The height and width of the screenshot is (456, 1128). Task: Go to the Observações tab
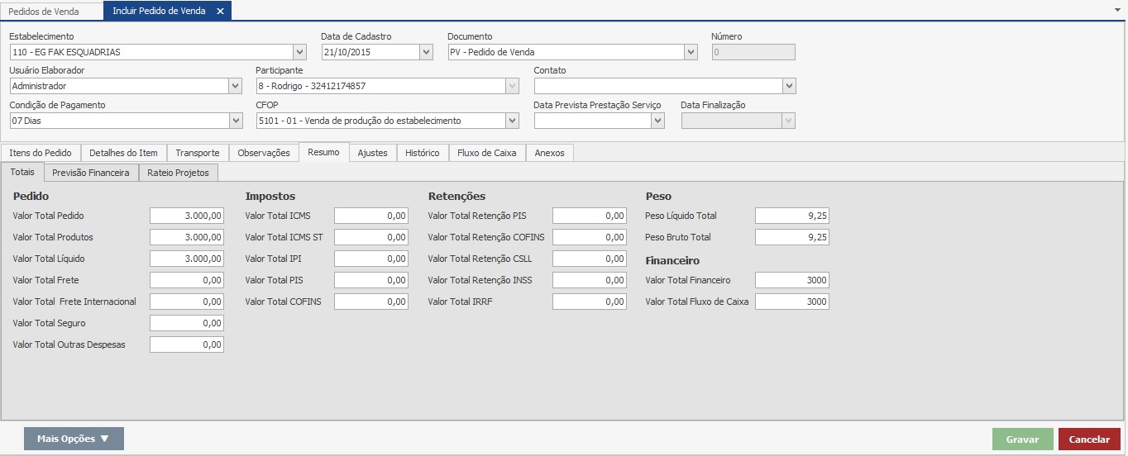264,153
